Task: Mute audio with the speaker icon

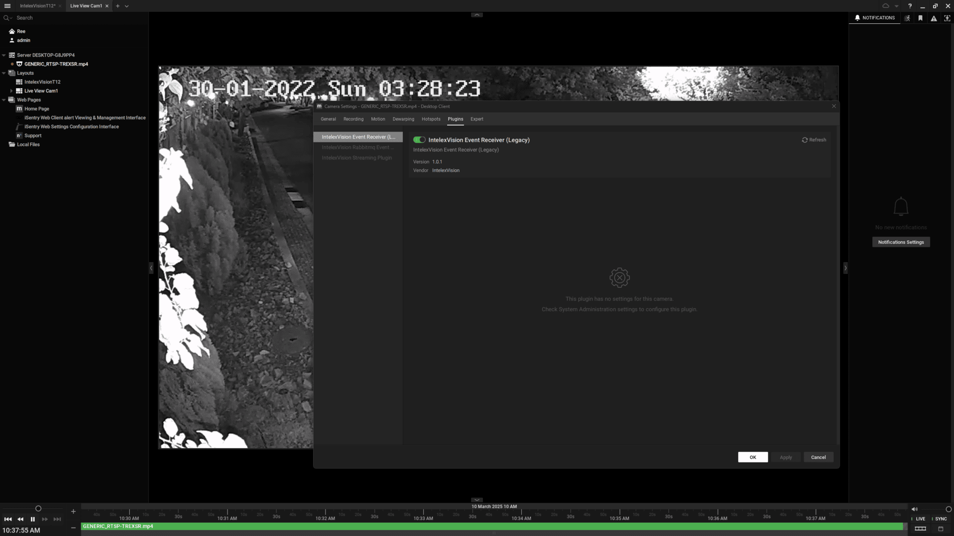Action: (x=914, y=509)
